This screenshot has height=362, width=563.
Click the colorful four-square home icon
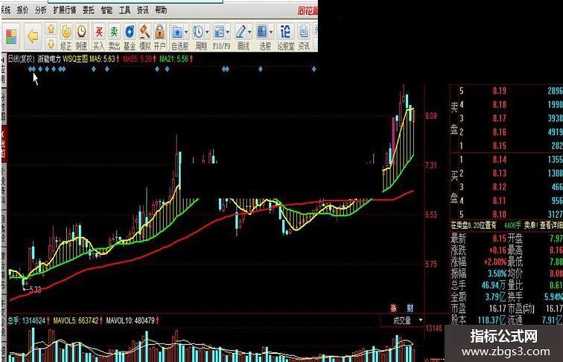click(x=11, y=37)
